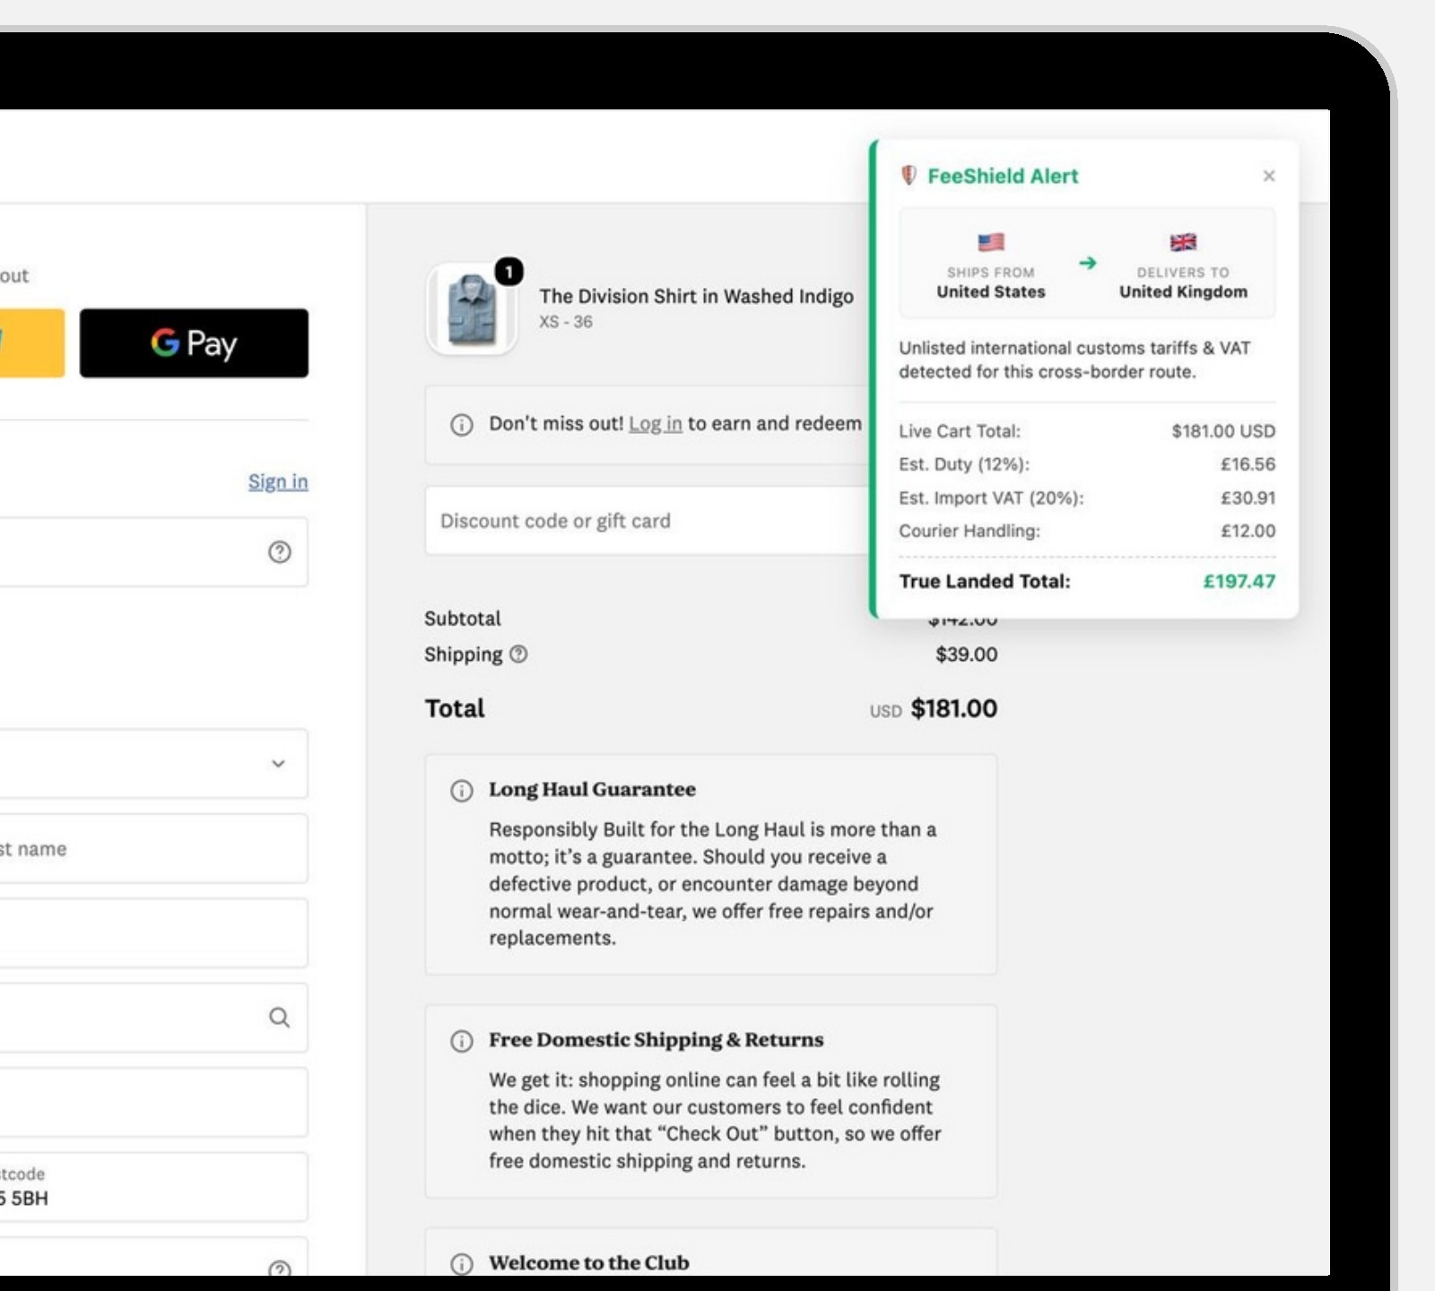
Task: Select the XS - 36 size text
Action: point(566,322)
